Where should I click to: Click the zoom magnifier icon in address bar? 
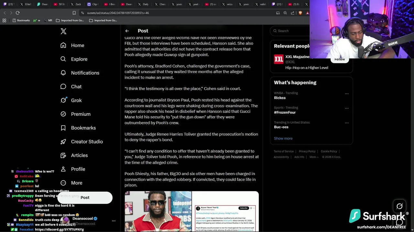[x=285, y=13]
